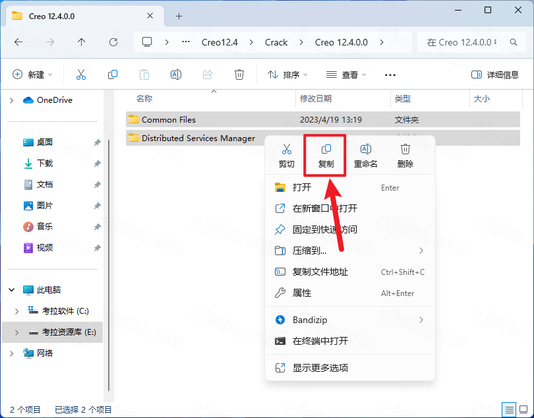This screenshot has width=534, height=418.
Task: Choose Rename (重命名) in the context menu
Action: tap(365, 156)
